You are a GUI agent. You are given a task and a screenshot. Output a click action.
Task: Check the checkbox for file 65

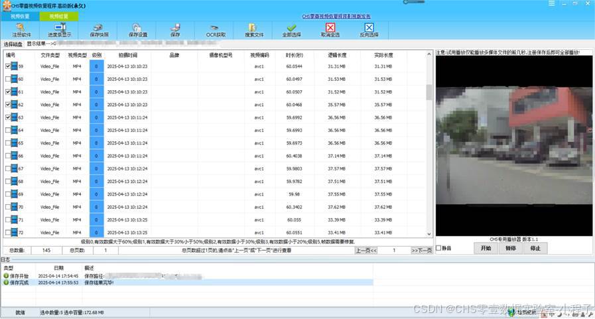click(8, 143)
